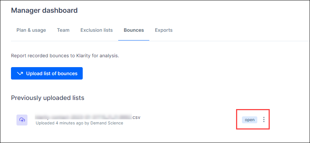This screenshot has width=310, height=143.
Task: Select the open status badge
Action: 250,120
